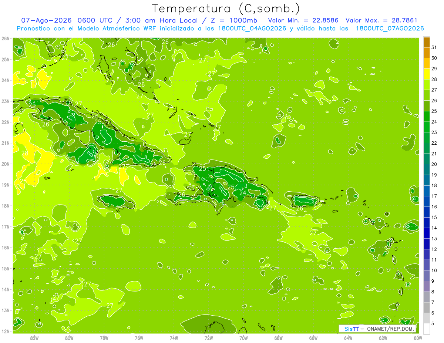This screenshot has width=444, height=343.
Task: Click the gray color segment between 6 and 7
Action: (x=427, y=307)
